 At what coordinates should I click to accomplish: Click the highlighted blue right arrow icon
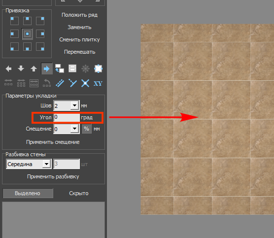(x=47, y=68)
